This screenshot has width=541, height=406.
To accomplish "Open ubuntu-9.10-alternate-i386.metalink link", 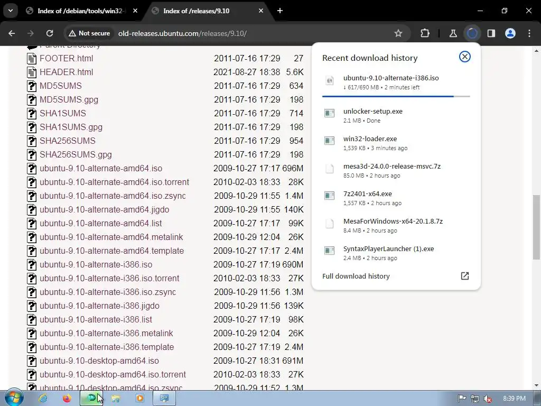I will click(106, 334).
